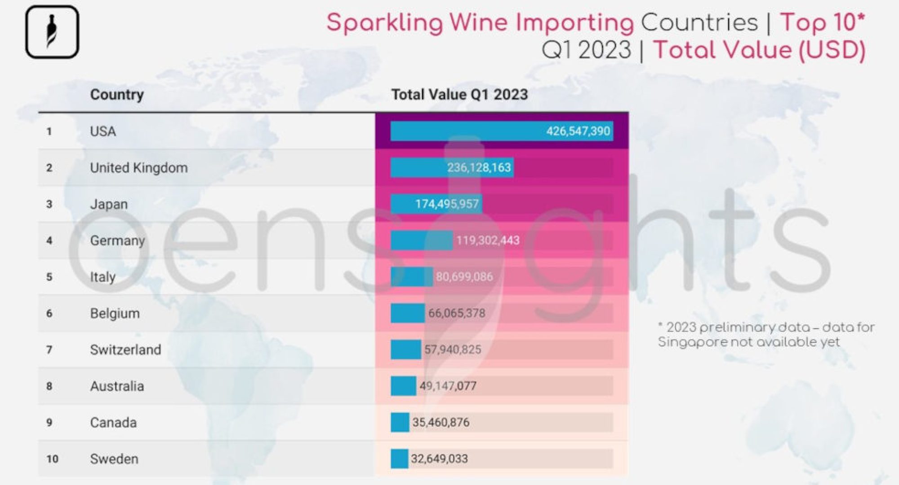Click the wine bottle logo icon
Screen dimensions: 899x485
coord(52,32)
